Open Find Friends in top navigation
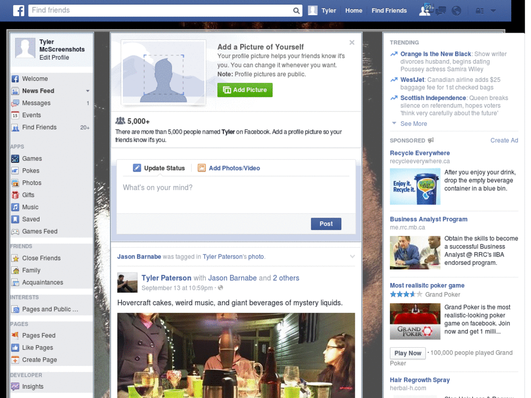This screenshot has height=398, width=531. tap(389, 10)
